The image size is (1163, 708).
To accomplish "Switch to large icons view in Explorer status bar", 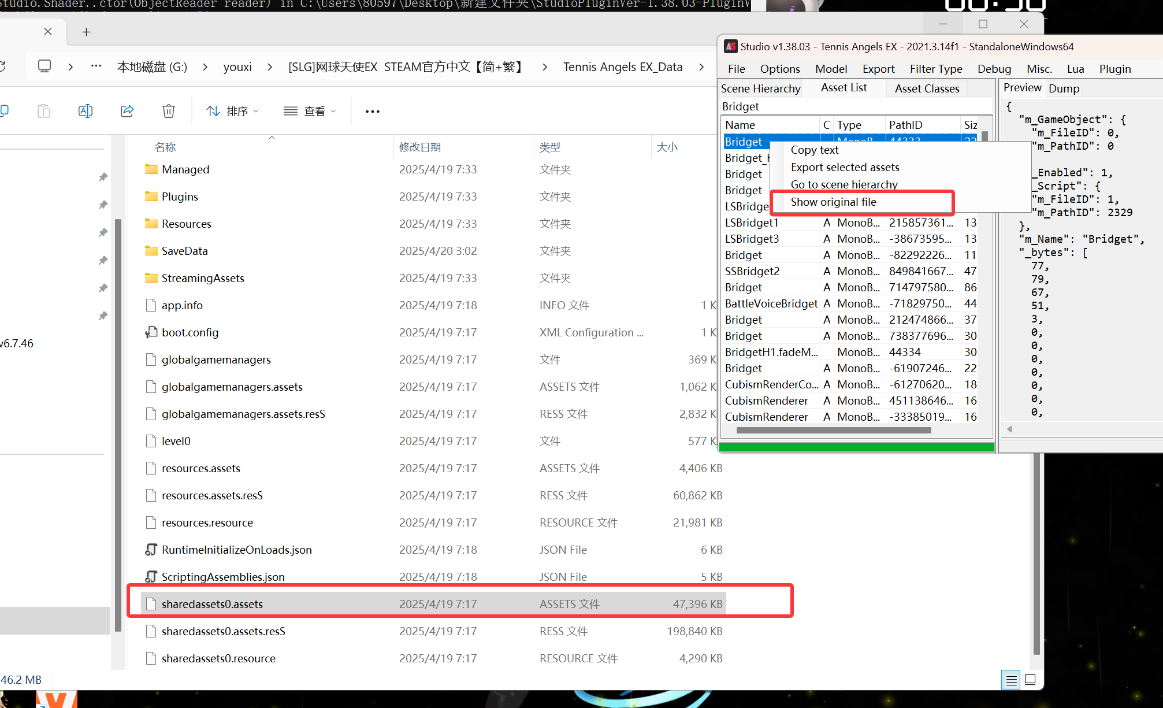I will pos(1030,680).
